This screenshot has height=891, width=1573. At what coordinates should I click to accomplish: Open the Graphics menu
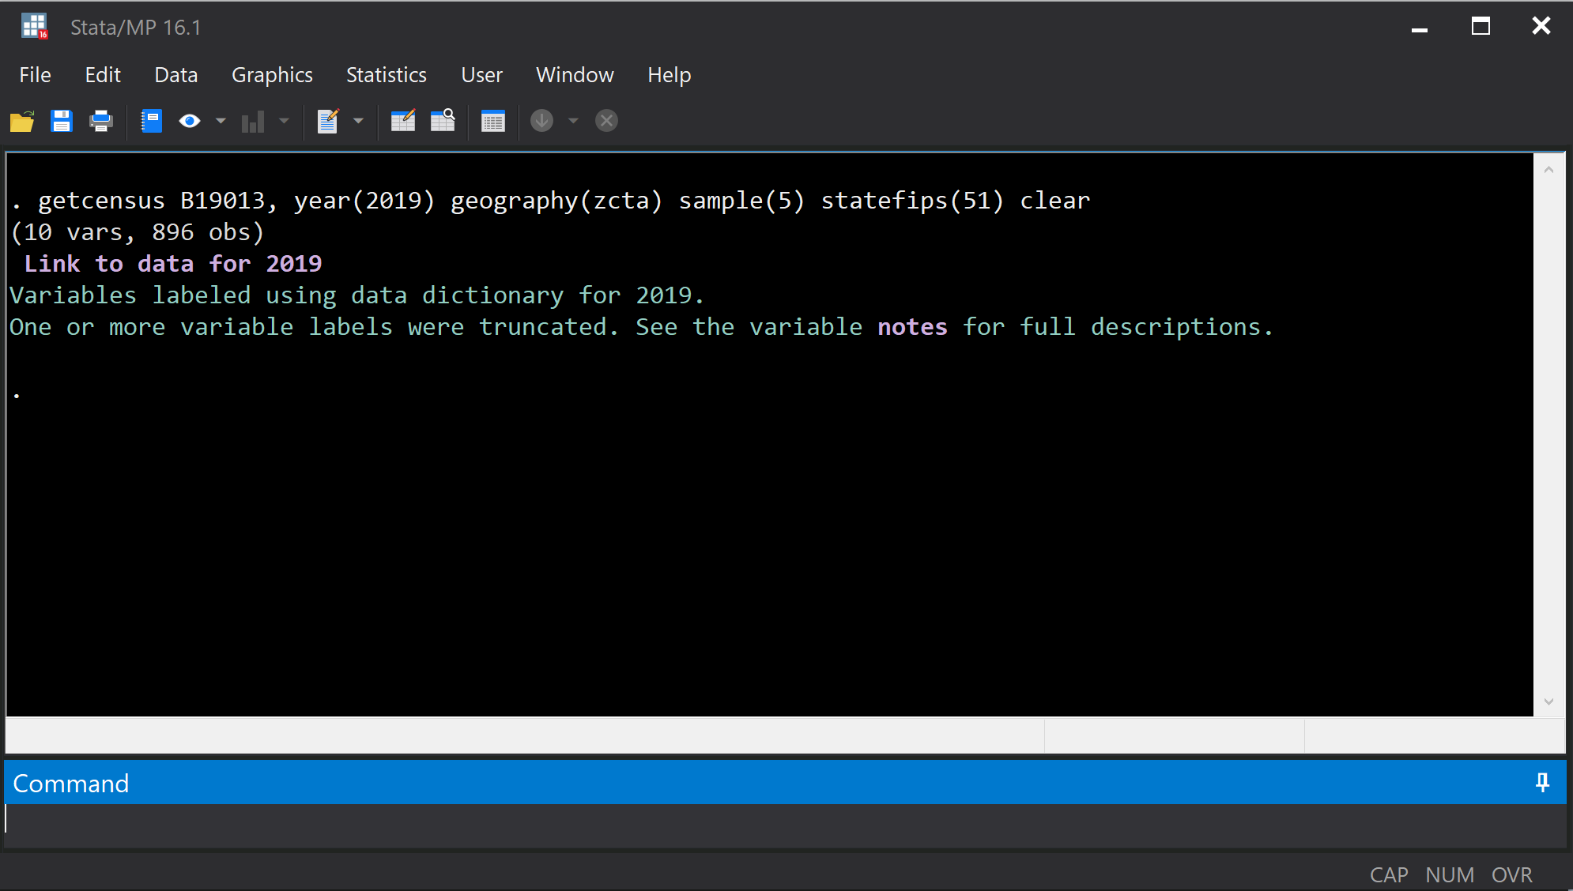[x=272, y=75]
